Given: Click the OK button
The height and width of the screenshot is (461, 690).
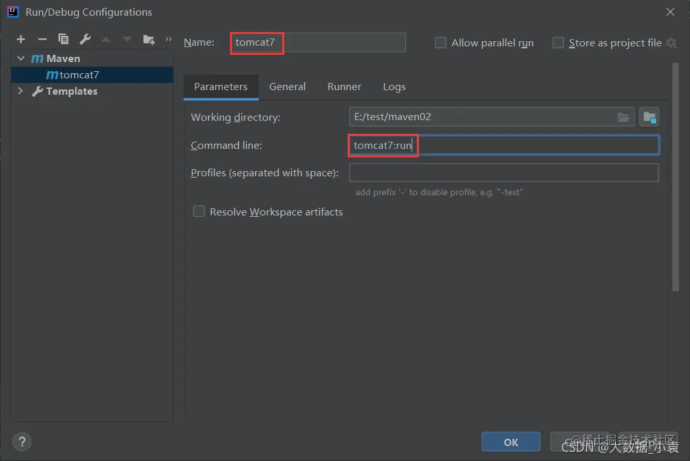Looking at the screenshot, I should [510, 441].
